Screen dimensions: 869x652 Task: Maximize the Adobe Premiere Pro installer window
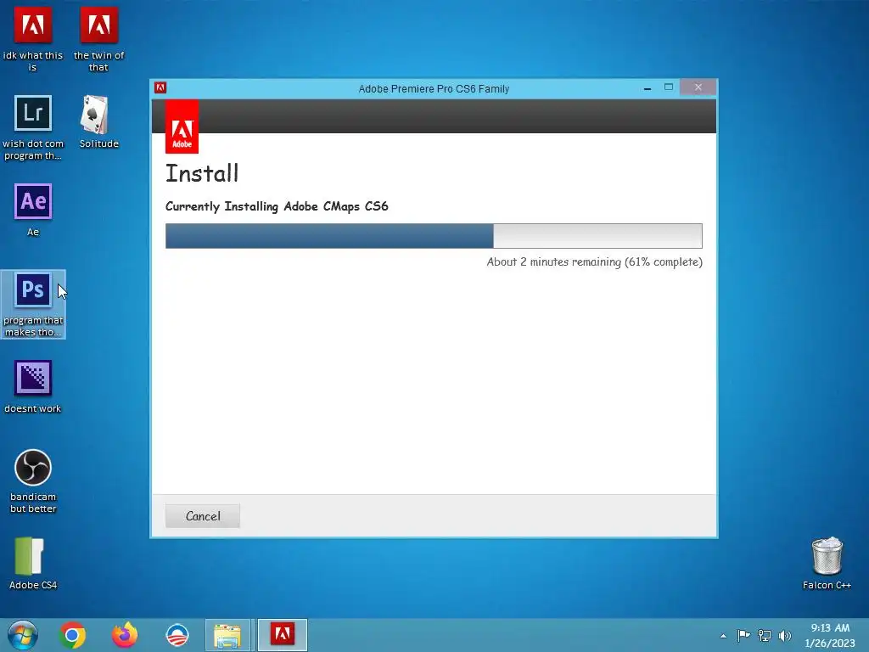[669, 87]
